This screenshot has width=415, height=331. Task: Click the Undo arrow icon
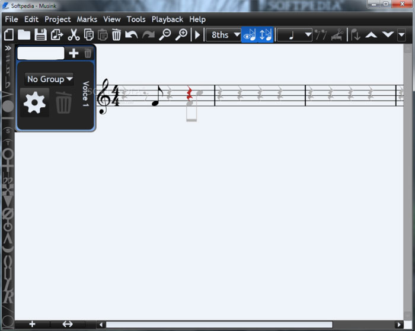132,35
